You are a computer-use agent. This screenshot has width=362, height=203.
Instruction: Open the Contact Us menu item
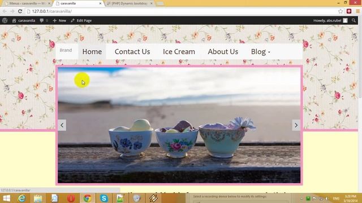click(x=132, y=51)
